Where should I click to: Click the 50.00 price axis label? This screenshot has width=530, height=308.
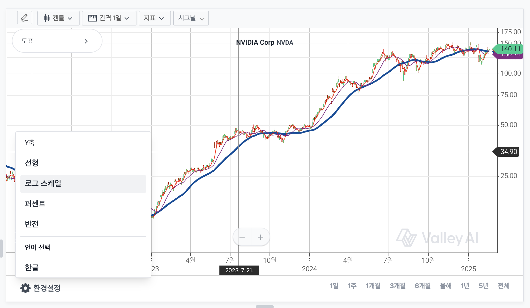click(509, 125)
